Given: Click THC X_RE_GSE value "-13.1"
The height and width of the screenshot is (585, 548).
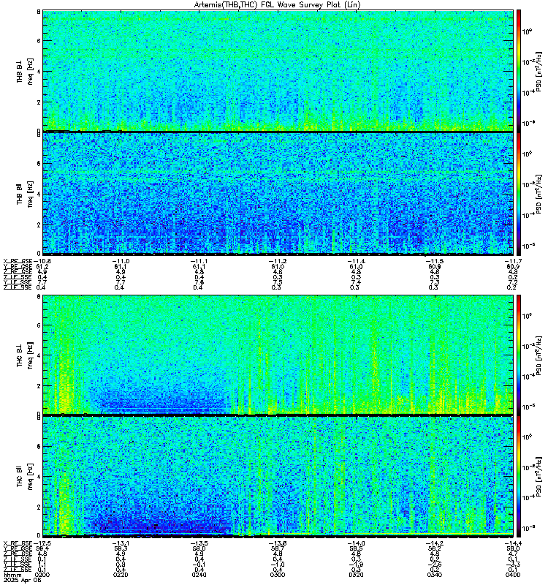Looking at the screenshot, I should click(121, 543).
